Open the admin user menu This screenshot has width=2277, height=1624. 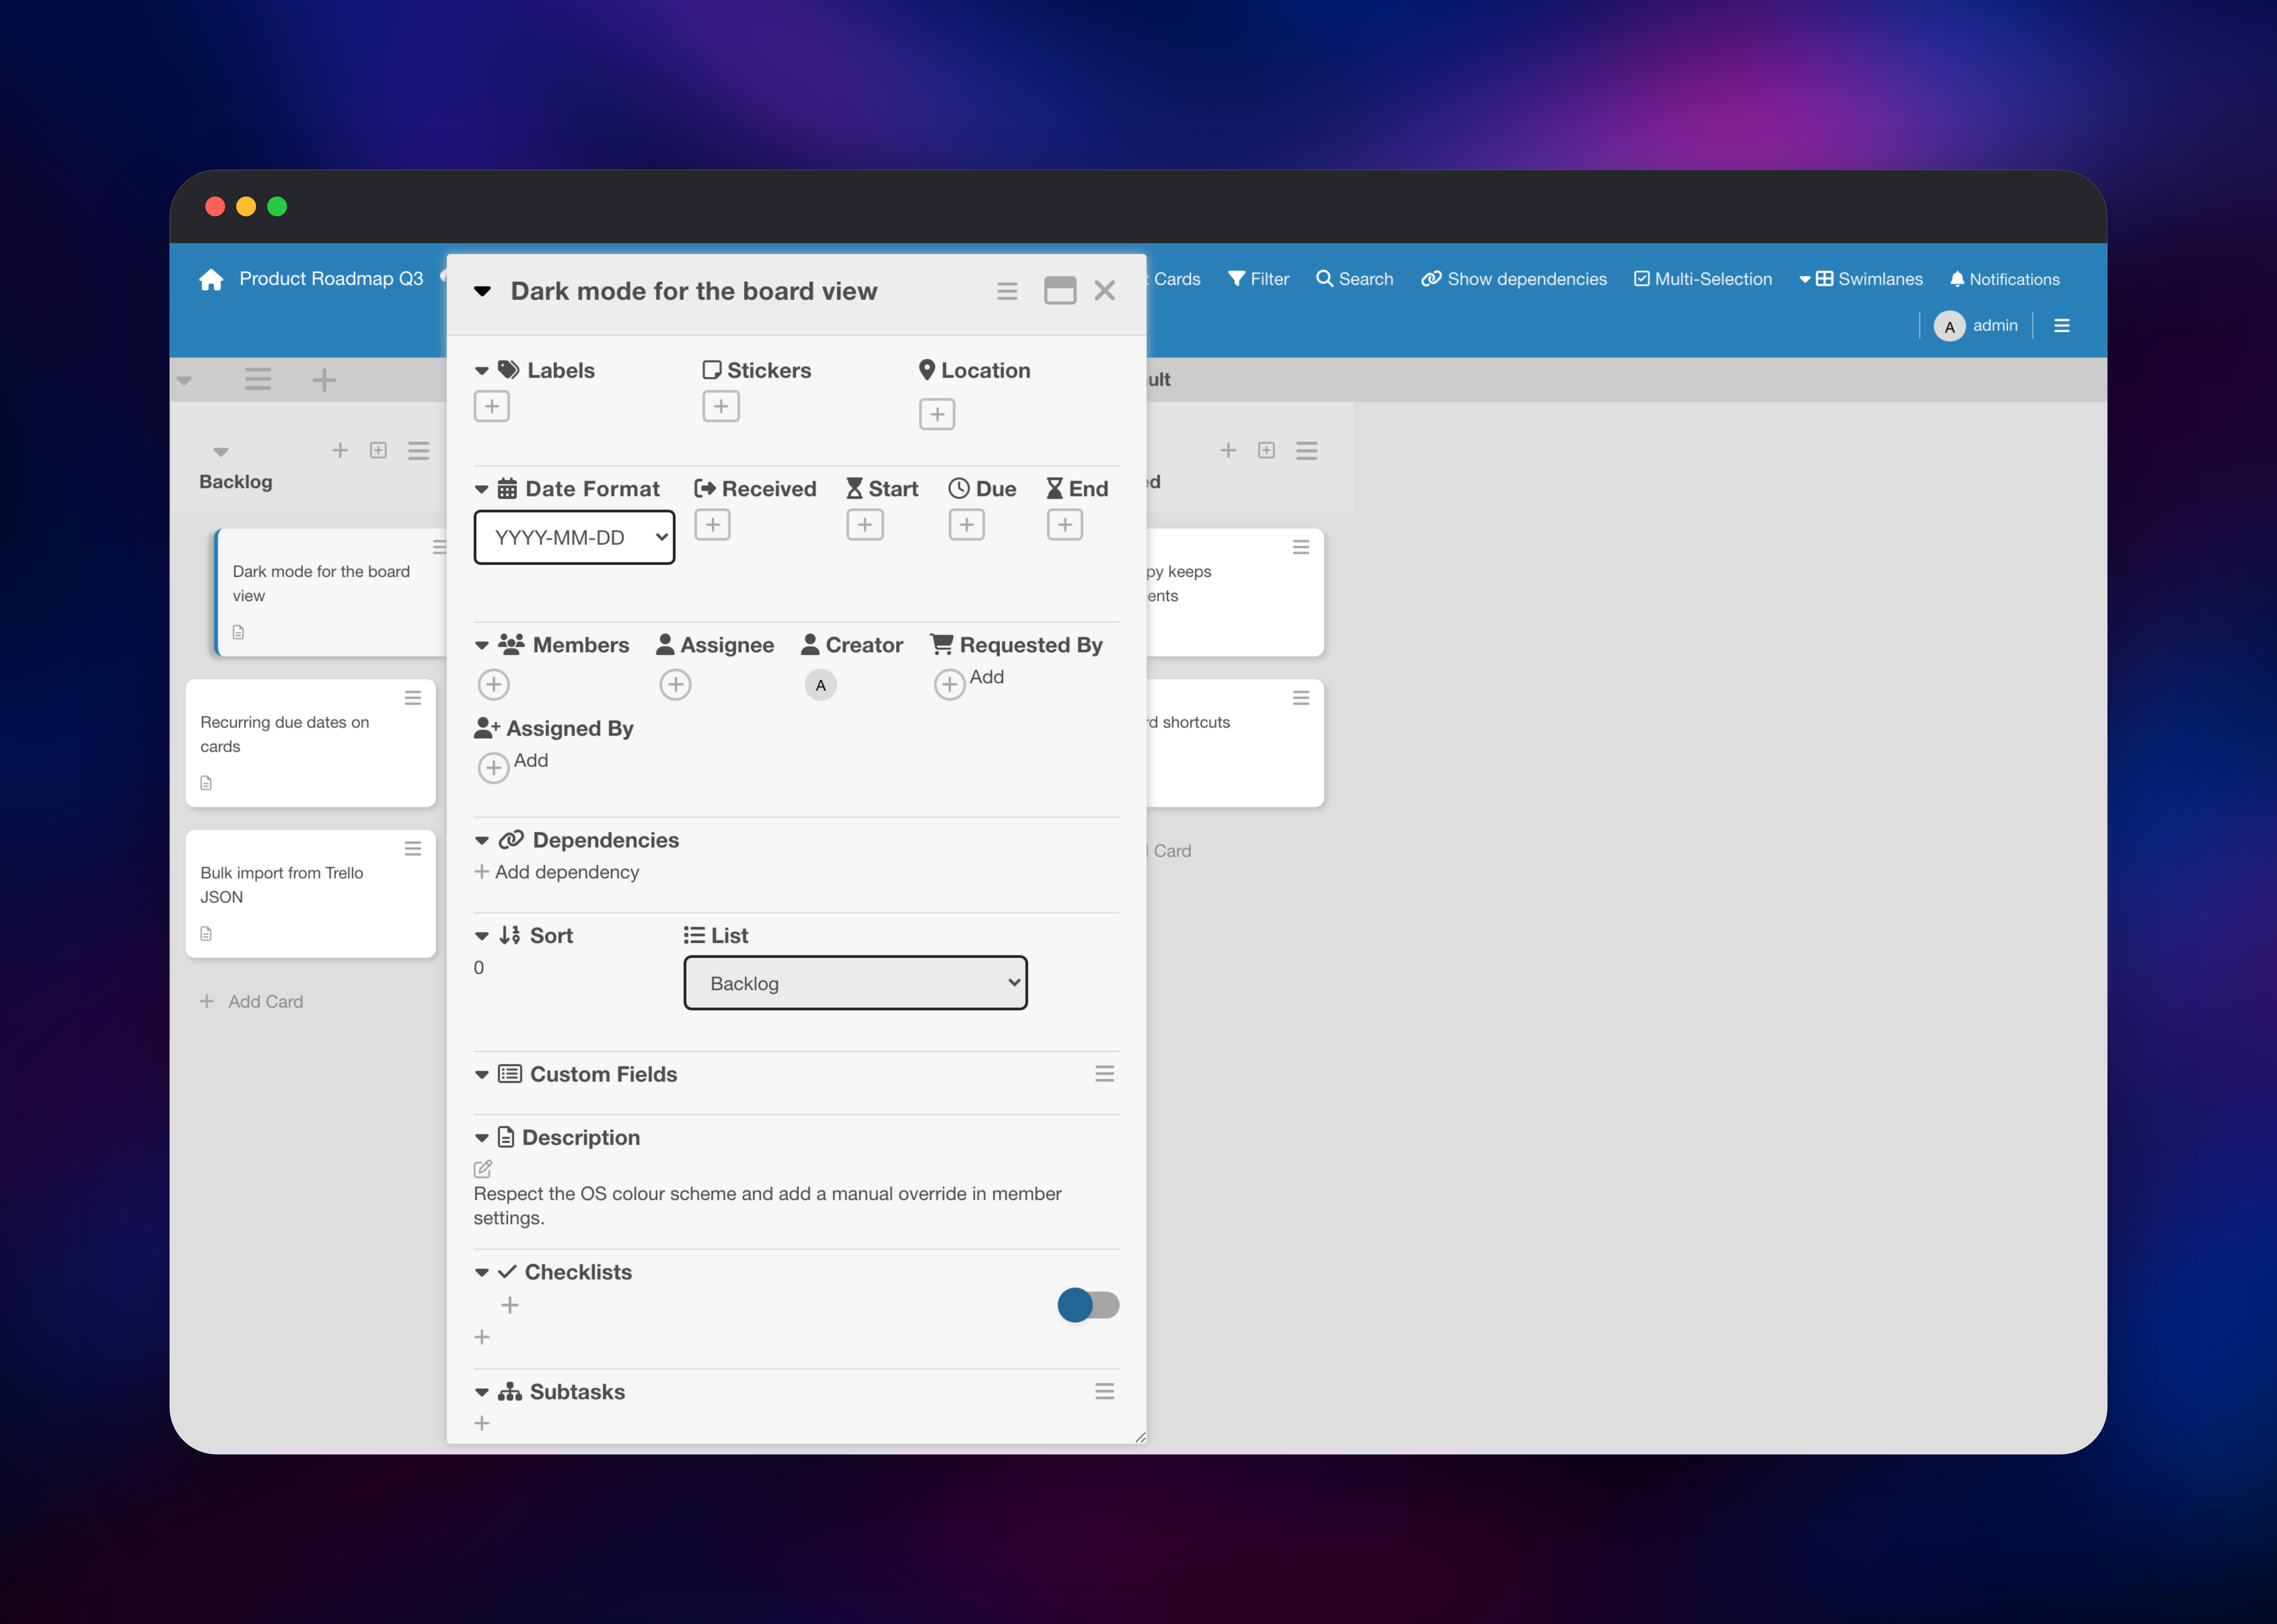click(1976, 326)
